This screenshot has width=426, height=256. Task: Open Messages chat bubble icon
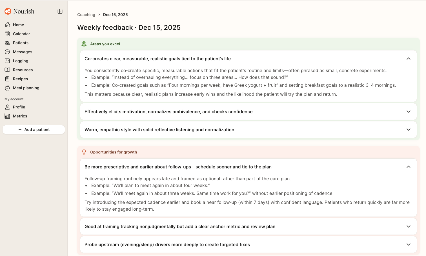(x=7, y=52)
